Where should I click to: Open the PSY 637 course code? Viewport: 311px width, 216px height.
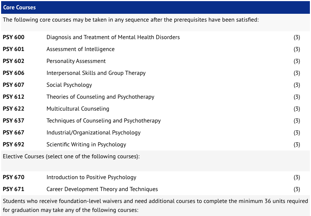tap(13, 120)
